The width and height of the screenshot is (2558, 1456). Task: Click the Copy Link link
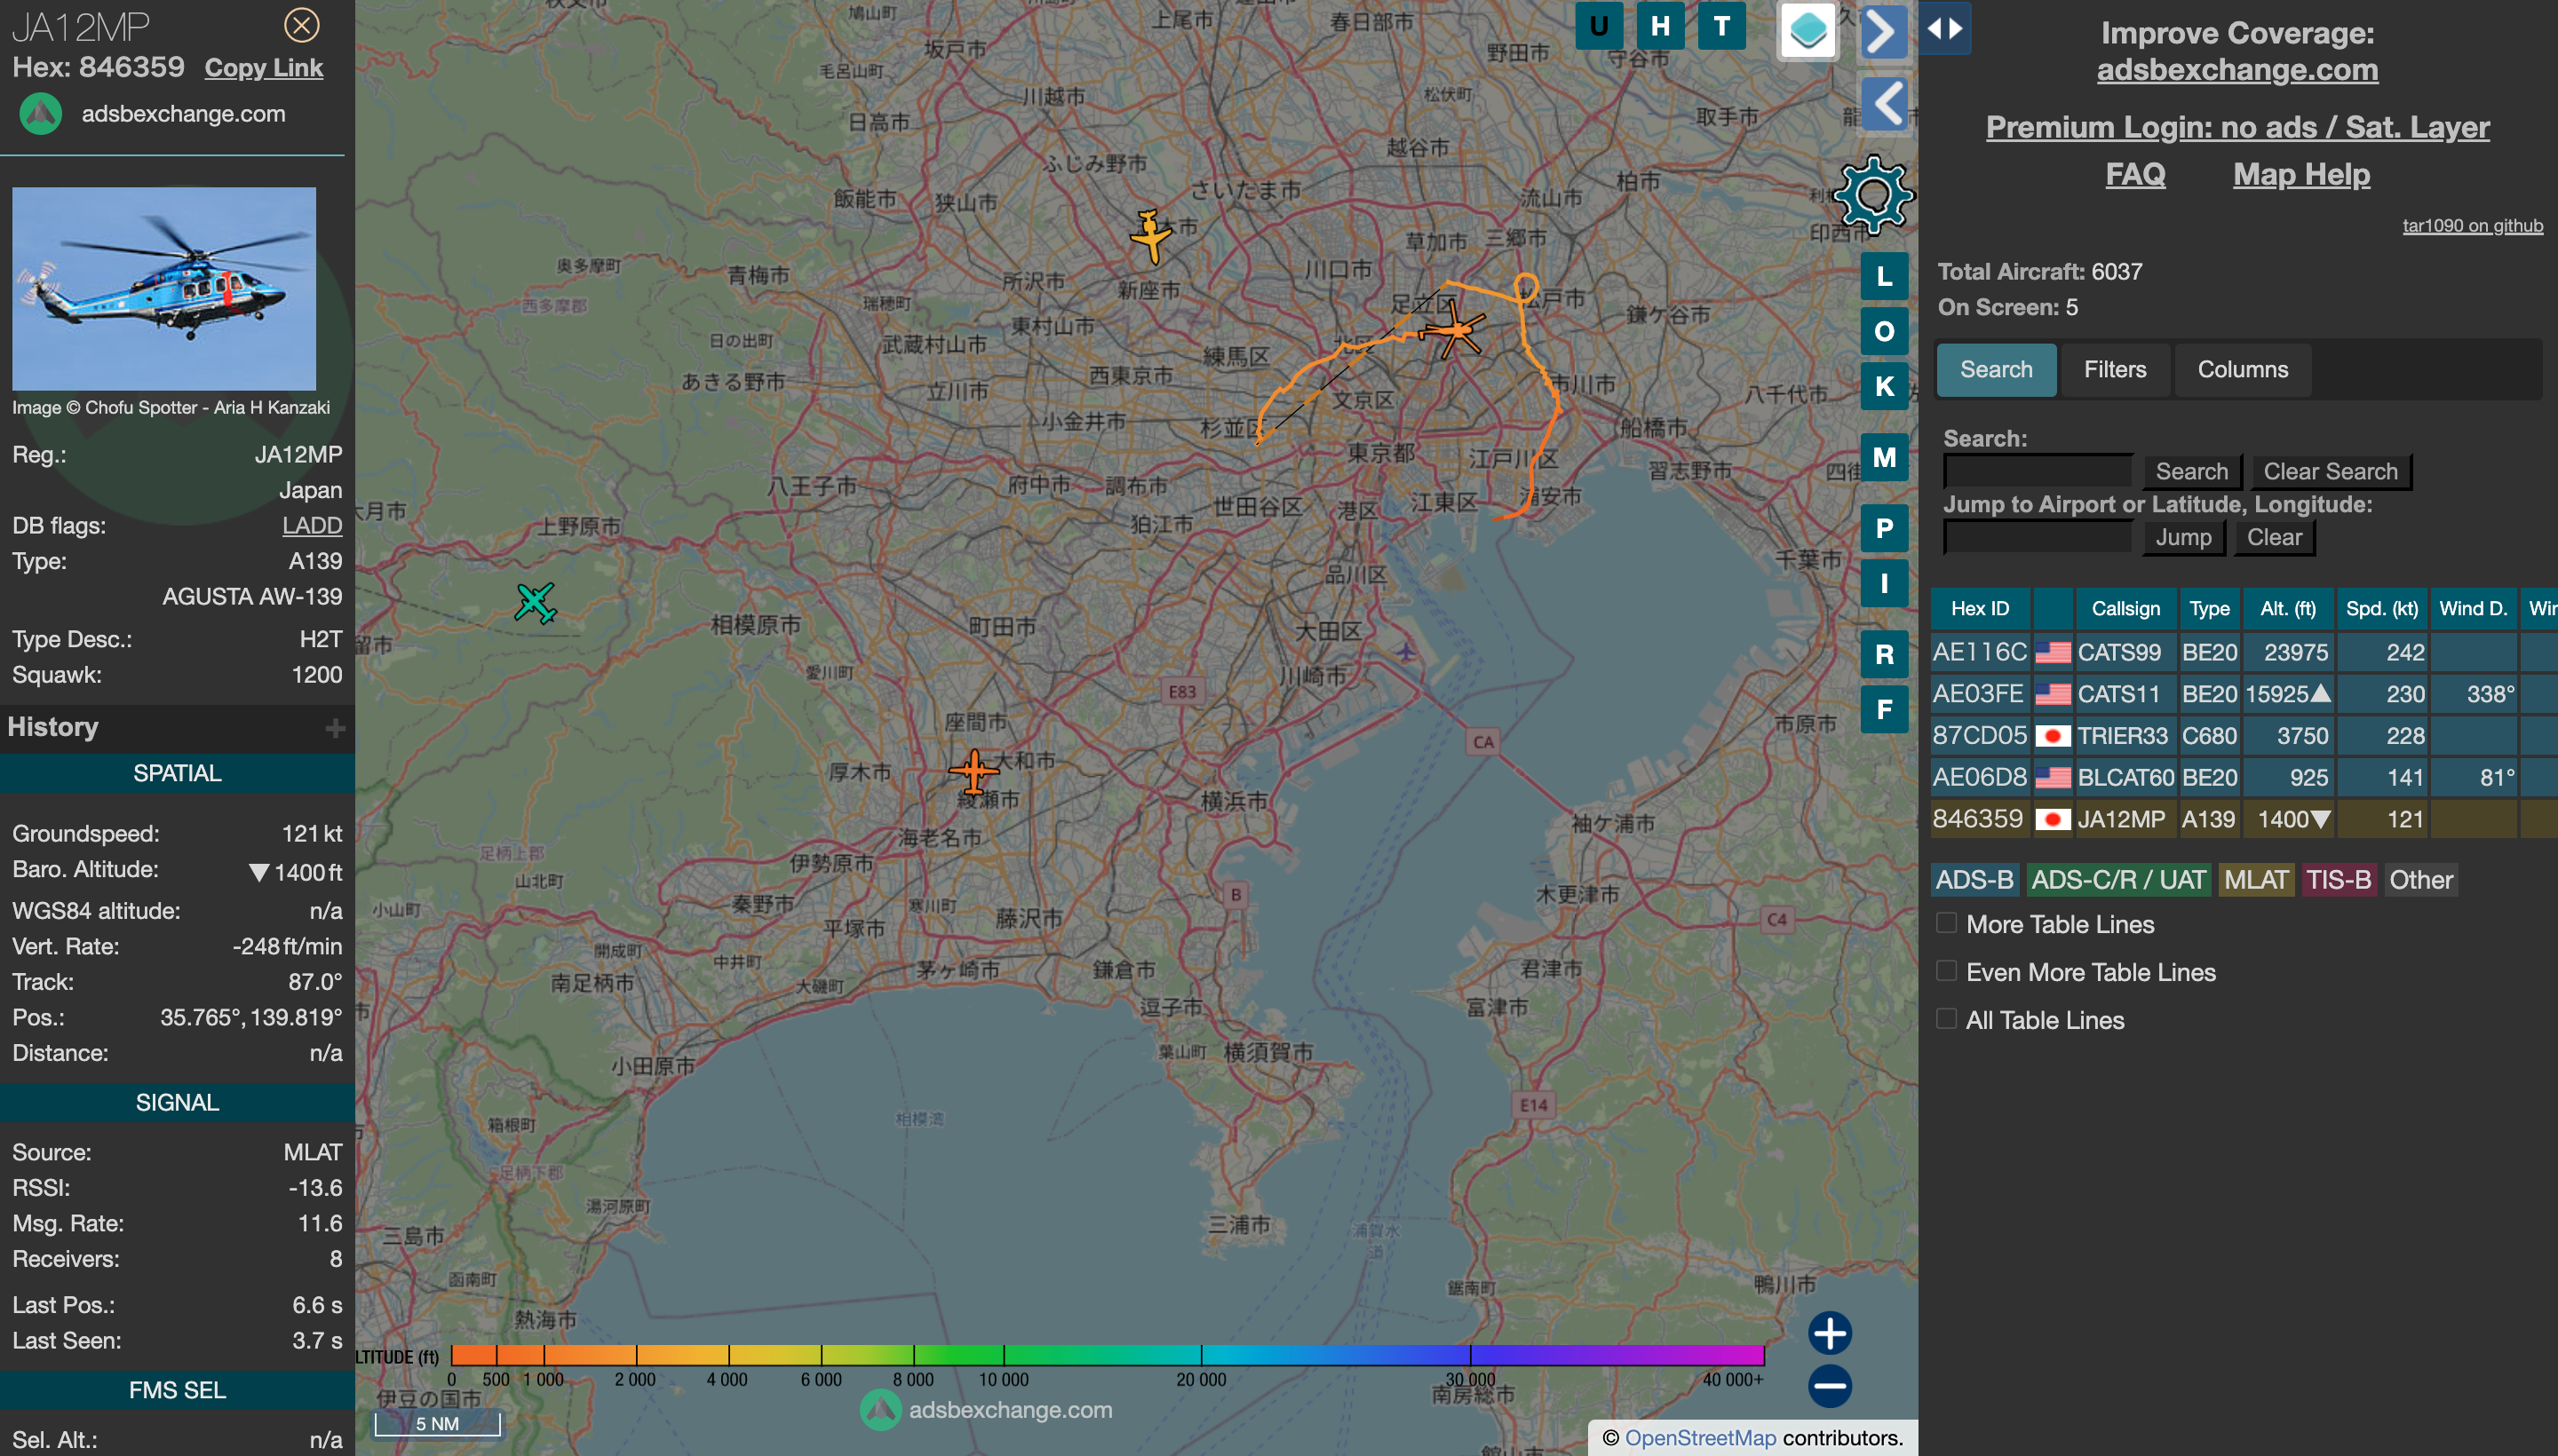coord(264,68)
